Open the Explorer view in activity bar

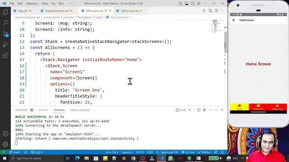click(5, 12)
